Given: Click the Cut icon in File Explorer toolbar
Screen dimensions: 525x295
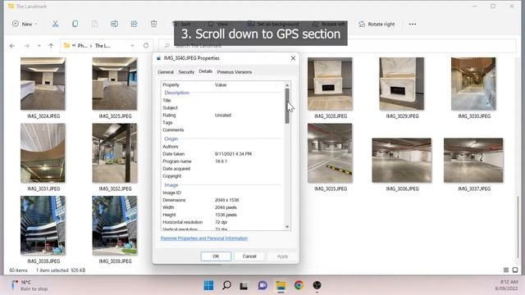Looking at the screenshot, I should point(55,24).
